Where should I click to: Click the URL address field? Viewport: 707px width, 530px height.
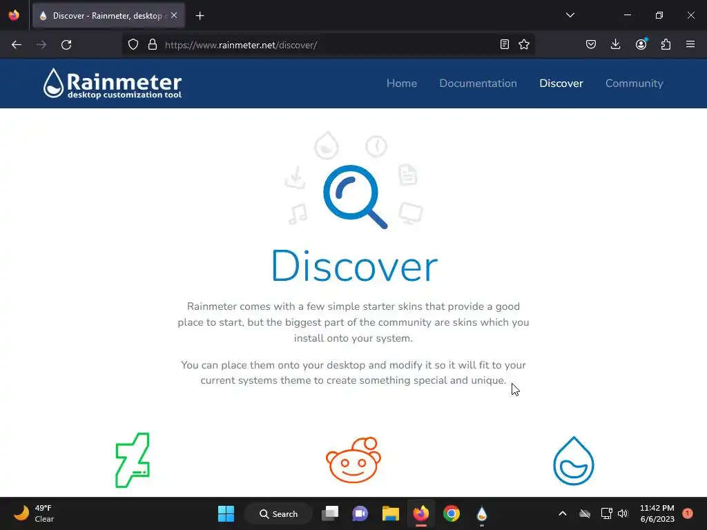tap(329, 45)
